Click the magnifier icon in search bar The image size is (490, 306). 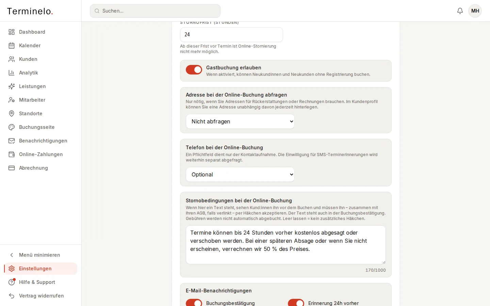point(97,11)
